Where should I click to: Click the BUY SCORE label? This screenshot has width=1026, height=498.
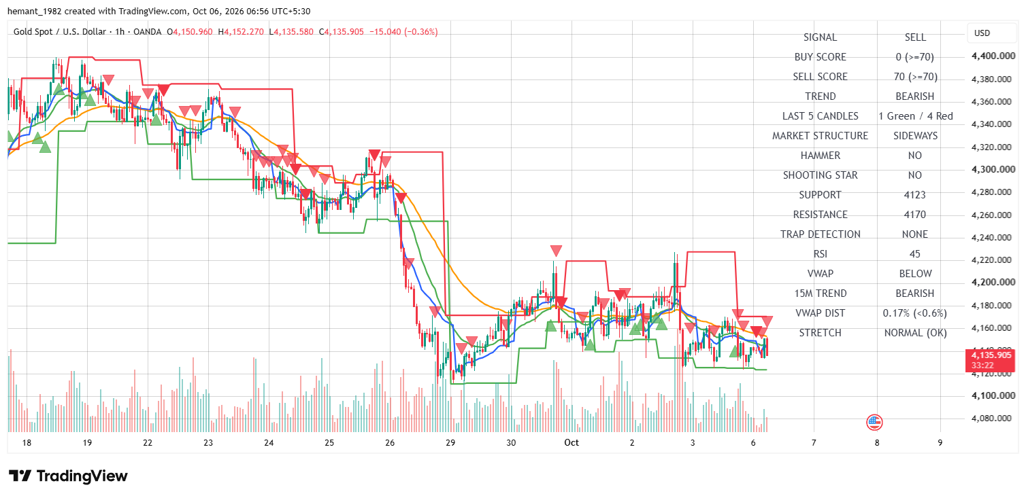[x=821, y=57]
